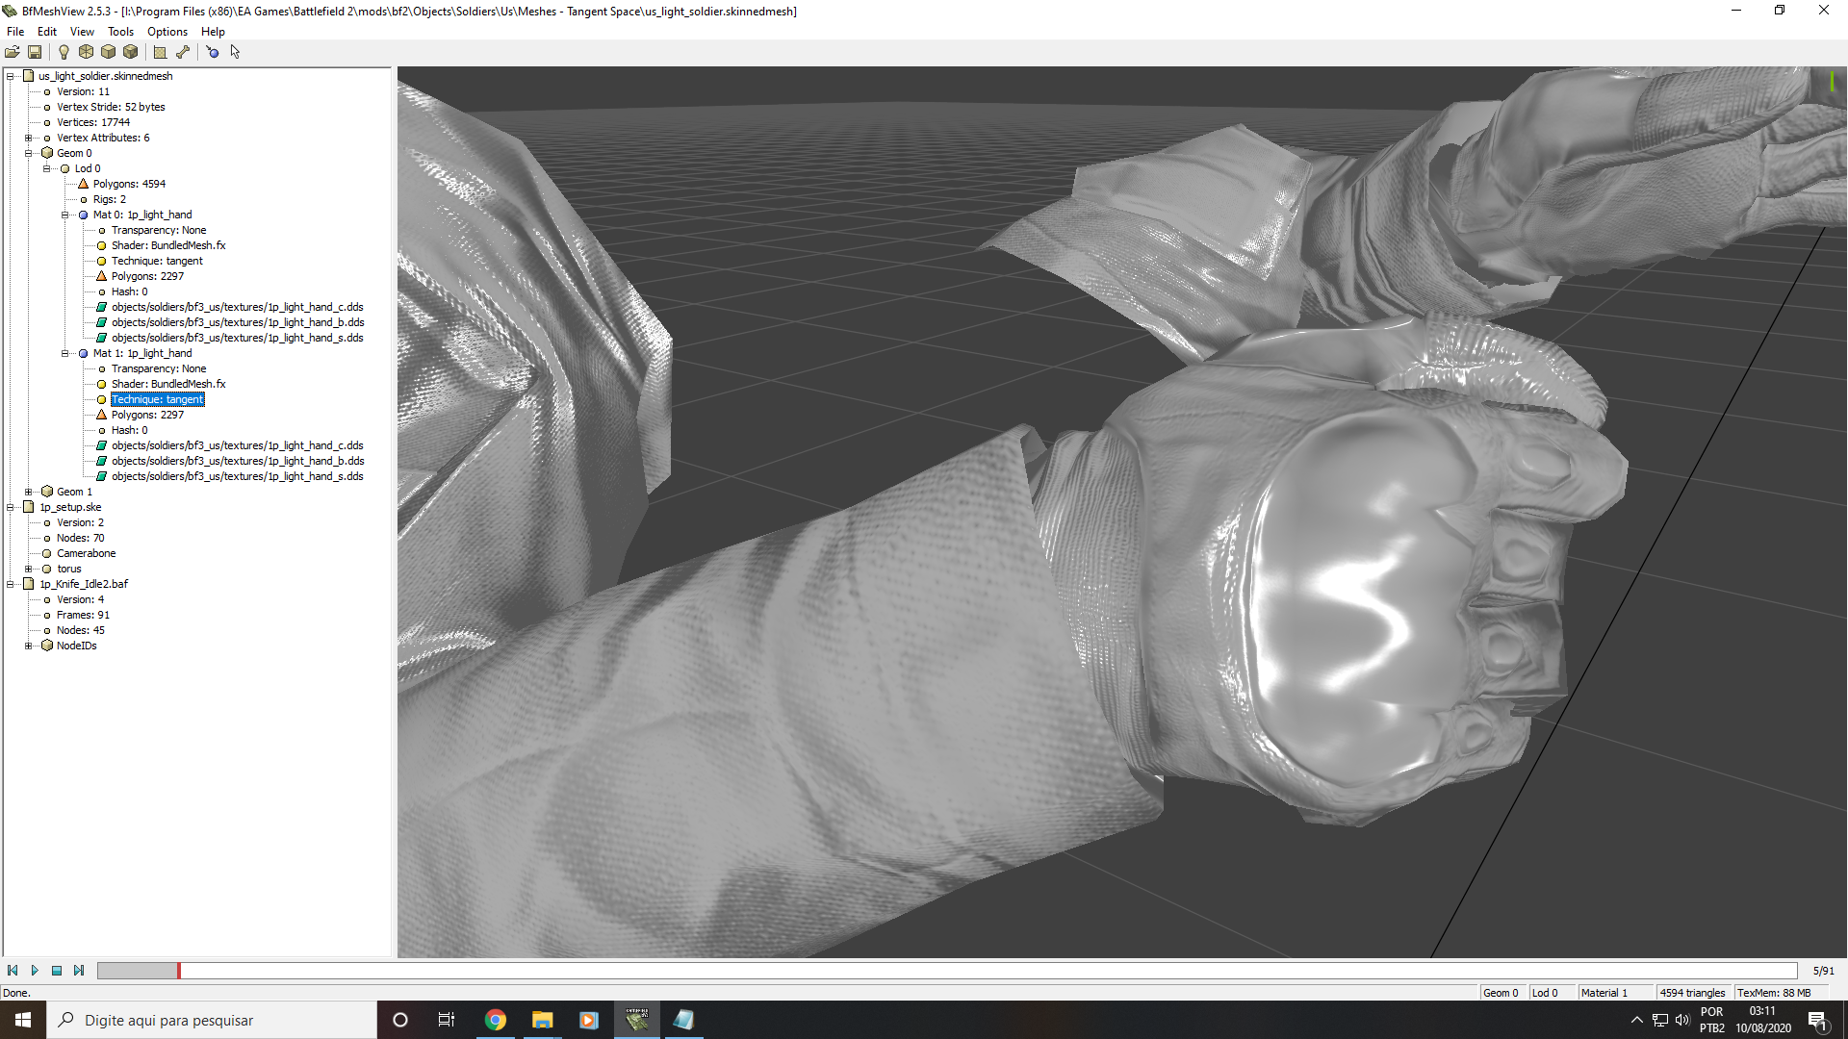The width and height of the screenshot is (1848, 1039).
Task: Collapse the Lod 0 node
Action: pyautogui.click(x=47, y=168)
